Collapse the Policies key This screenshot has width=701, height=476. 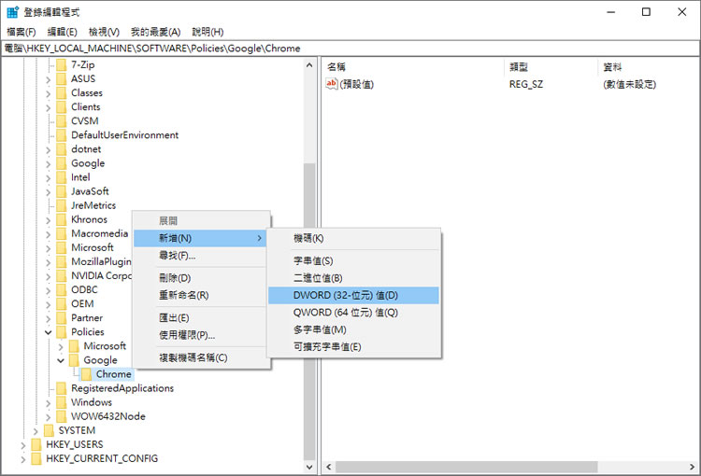(x=49, y=332)
